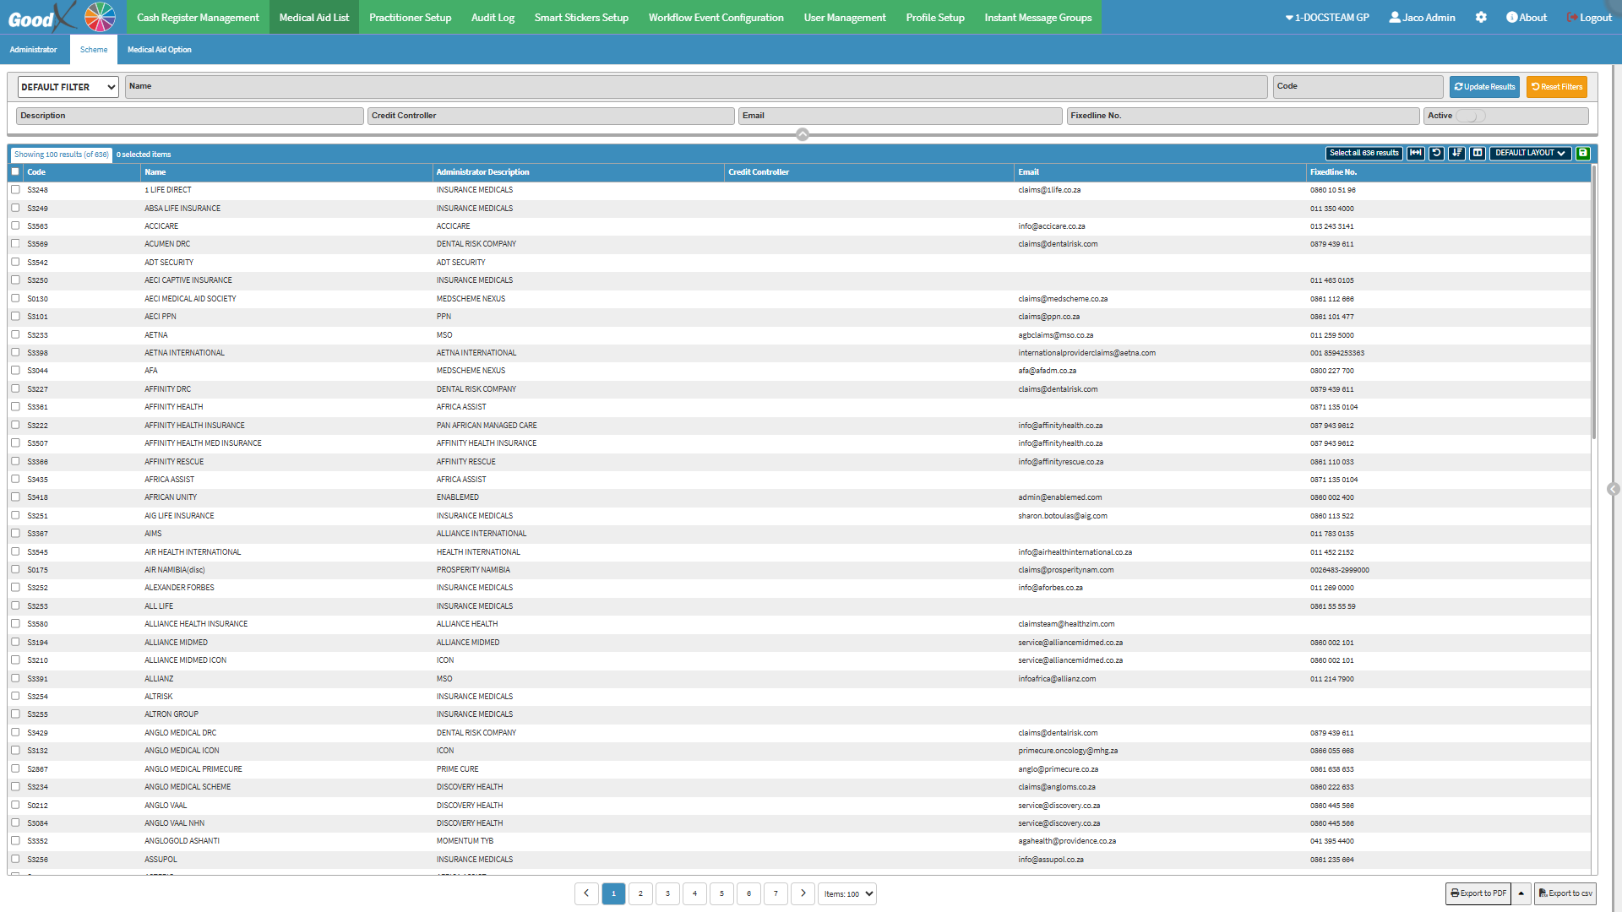Click the Credit Controller filter input field
Screen dimensions: 1622x912
click(x=551, y=116)
